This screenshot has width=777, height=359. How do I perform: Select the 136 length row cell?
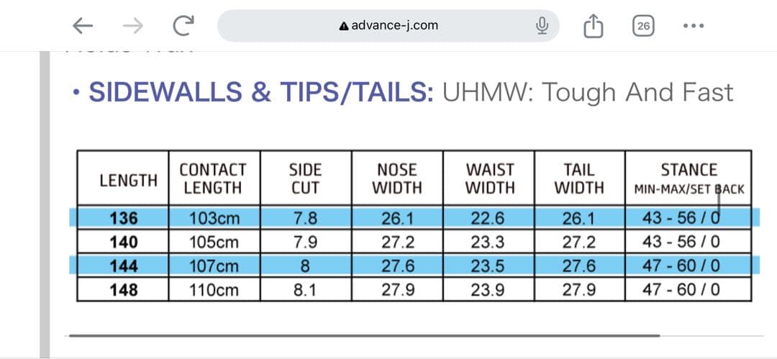pyautogui.click(x=123, y=218)
